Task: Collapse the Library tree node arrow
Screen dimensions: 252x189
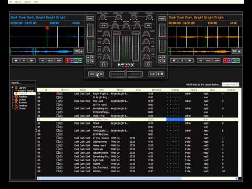Action: coord(13,87)
